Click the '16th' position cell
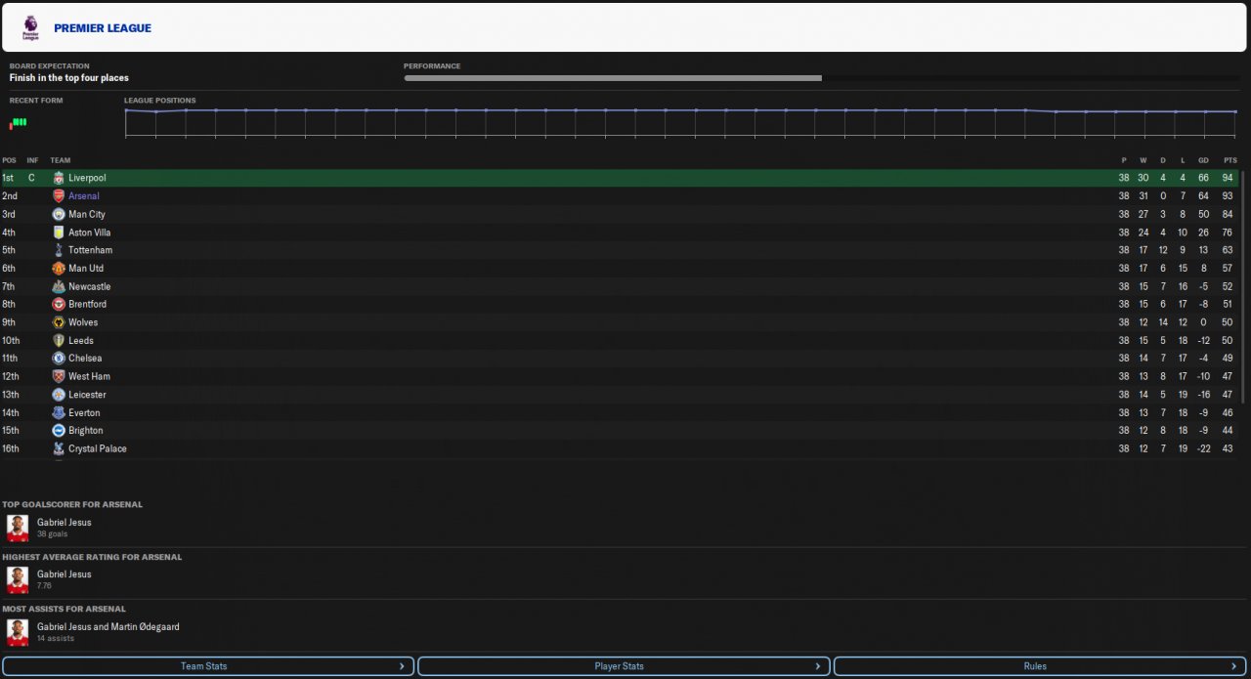Screen dimensions: 1251x679 pyautogui.click(x=10, y=448)
